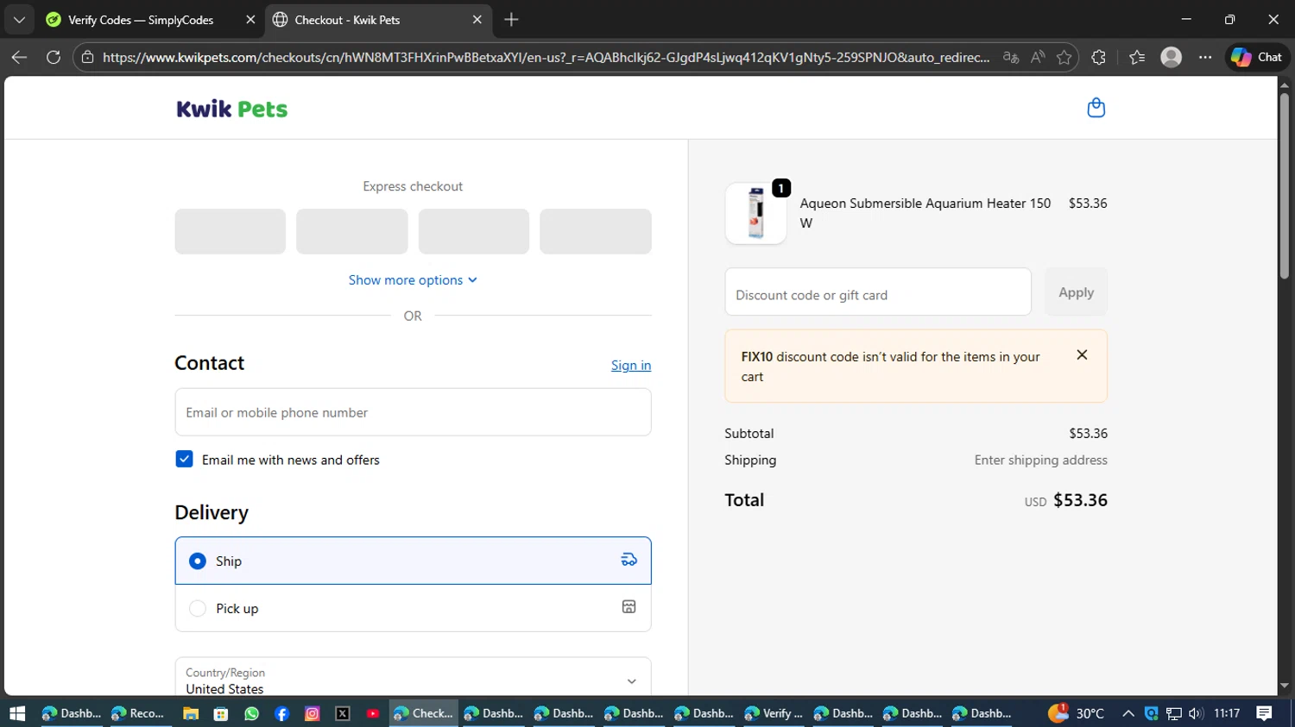Open Copilot Chat

[x=1257, y=57]
